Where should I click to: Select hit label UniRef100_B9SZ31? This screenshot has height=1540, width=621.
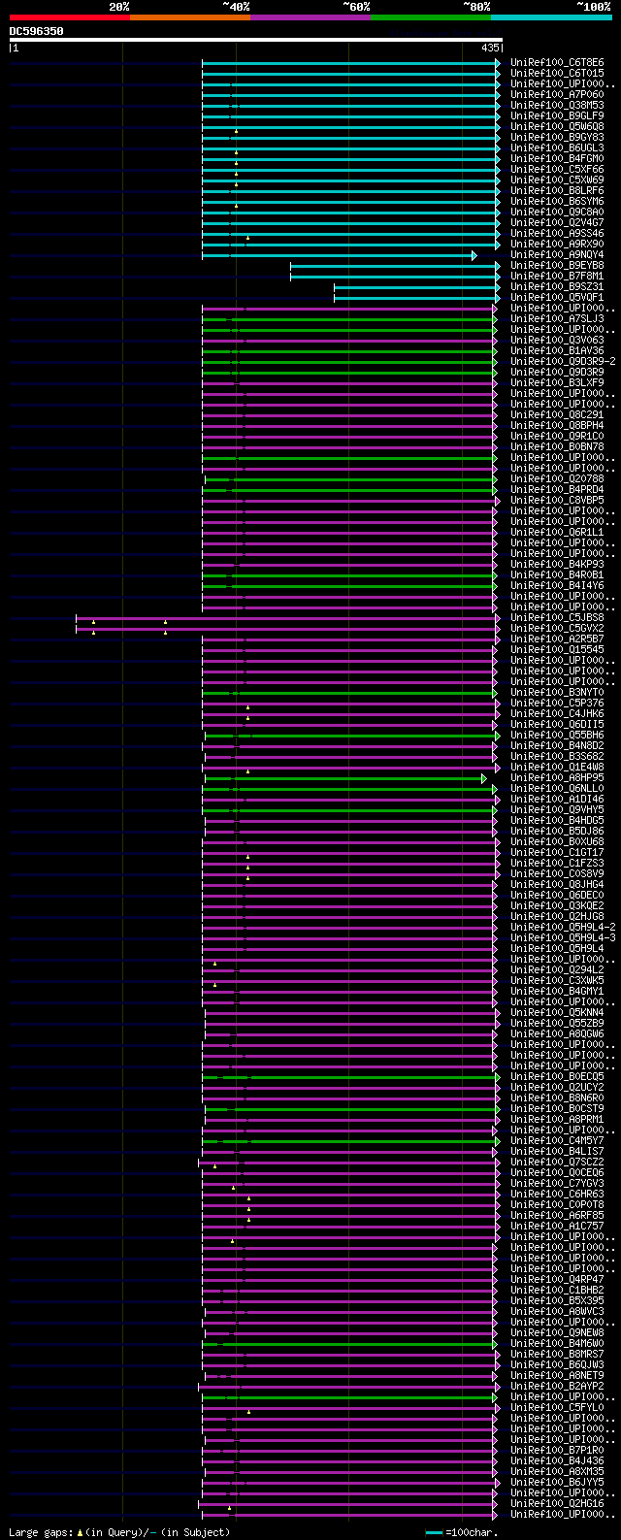tap(557, 287)
